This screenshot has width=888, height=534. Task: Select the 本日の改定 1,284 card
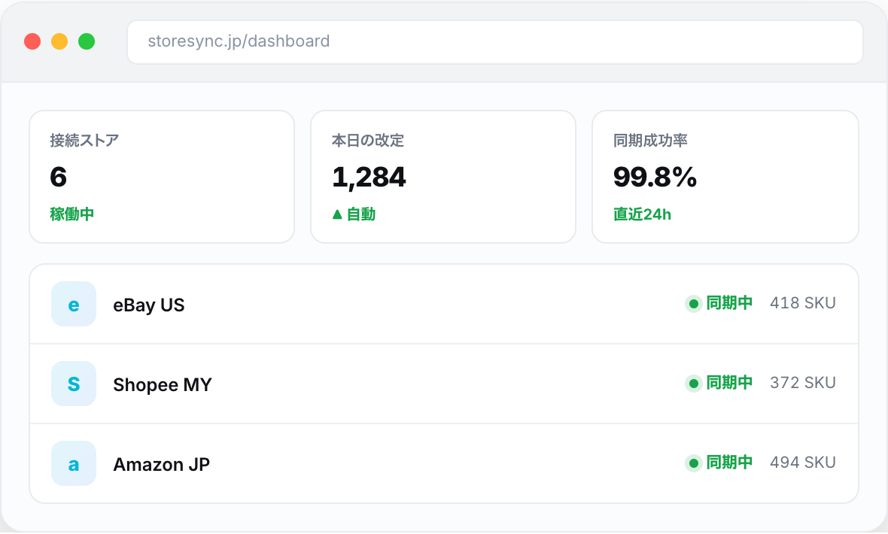[x=443, y=177]
